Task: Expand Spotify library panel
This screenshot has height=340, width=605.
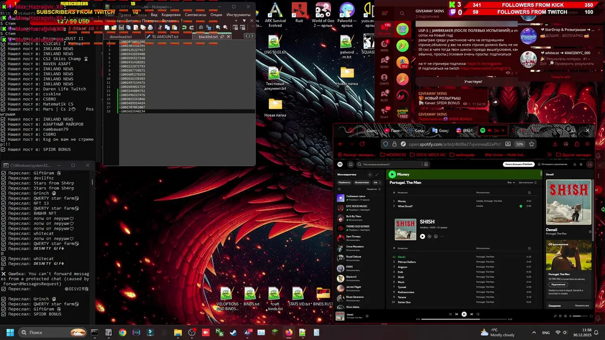Action: pos(377,174)
